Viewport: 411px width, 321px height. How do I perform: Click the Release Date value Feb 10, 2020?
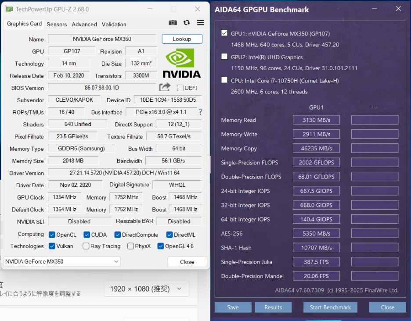[68, 76]
